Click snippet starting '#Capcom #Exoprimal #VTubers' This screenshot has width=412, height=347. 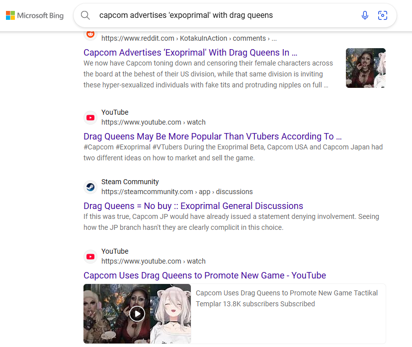point(233,152)
